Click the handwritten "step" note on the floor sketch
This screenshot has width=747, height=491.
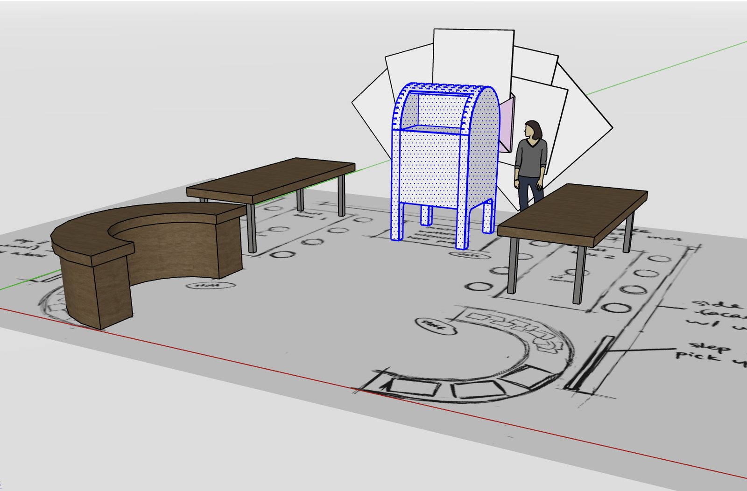(710, 347)
